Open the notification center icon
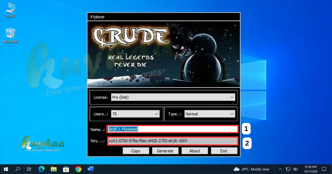This screenshot has width=332, height=174. (324, 169)
